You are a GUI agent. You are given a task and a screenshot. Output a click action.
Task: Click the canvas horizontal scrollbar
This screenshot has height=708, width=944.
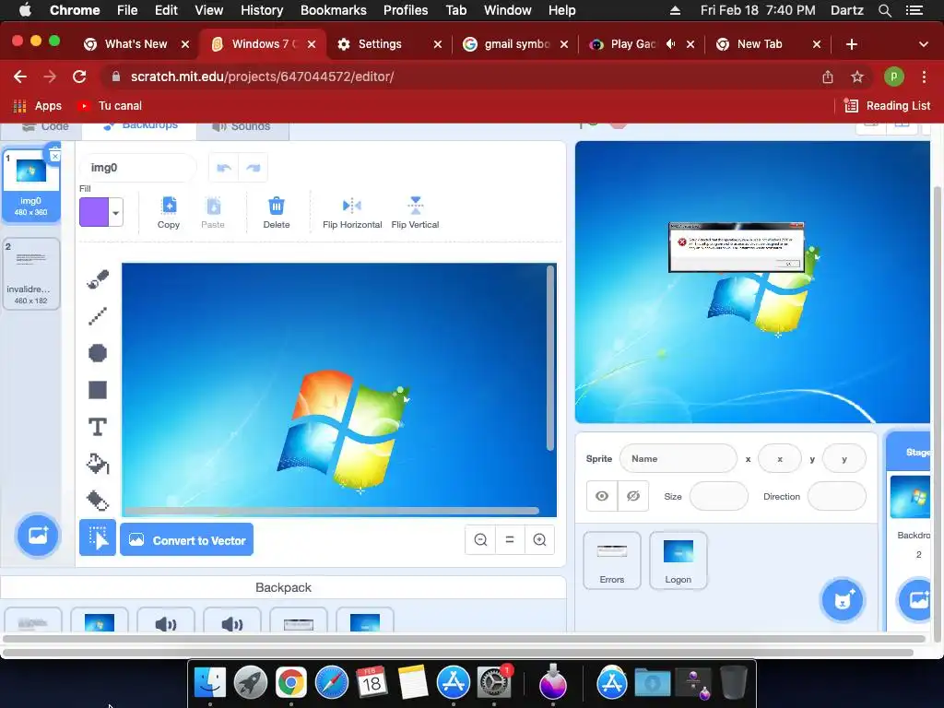[x=331, y=511]
